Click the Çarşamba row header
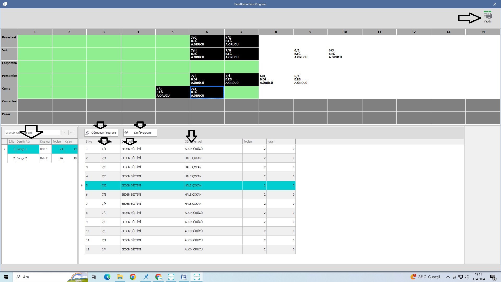 [9, 67]
